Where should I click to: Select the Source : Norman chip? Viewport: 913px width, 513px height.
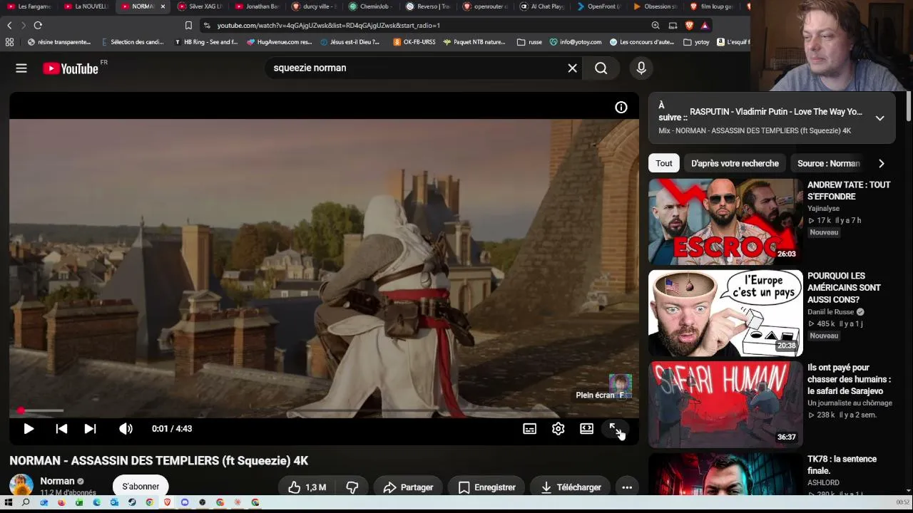coord(828,163)
